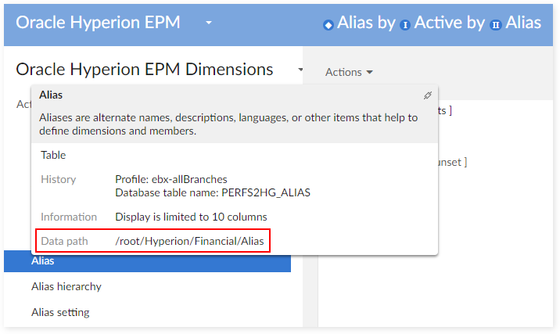Viewport: 560px width, 334px height.
Task: Click the Oracle Hyperion EPM Dimensions heading
Action: (x=145, y=69)
